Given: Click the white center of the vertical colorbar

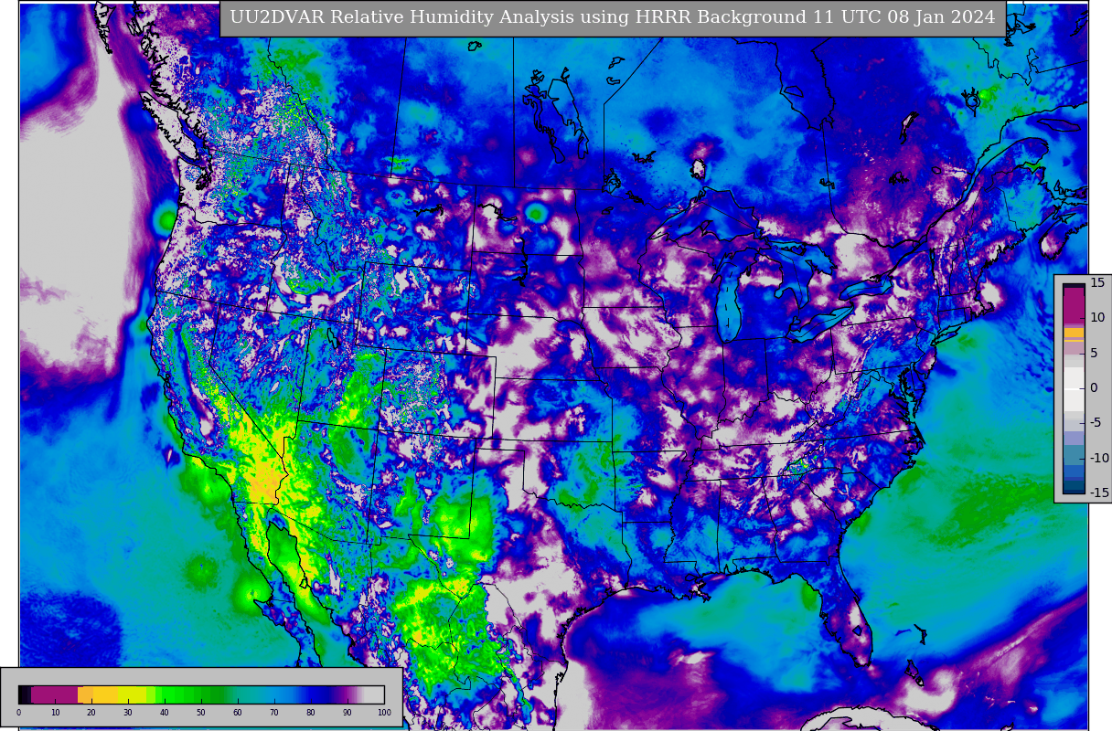Looking at the screenshot, I should tap(1074, 389).
